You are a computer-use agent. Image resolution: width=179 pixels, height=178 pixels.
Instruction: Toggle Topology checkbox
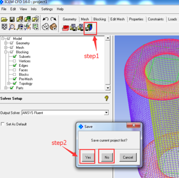(x=15, y=83)
